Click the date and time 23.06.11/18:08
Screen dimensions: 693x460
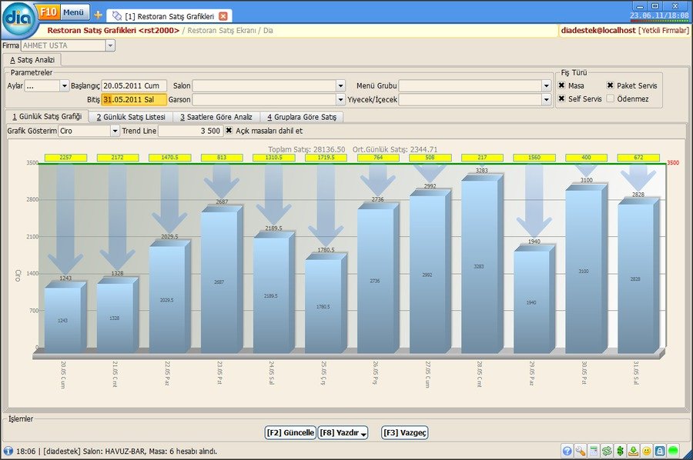tap(659, 16)
